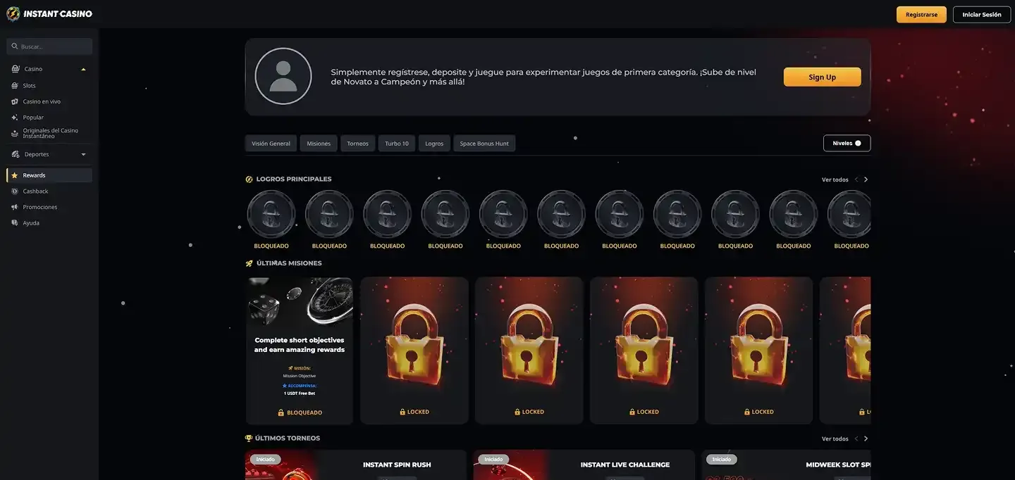Image resolution: width=1015 pixels, height=480 pixels.
Task: Click the lock icon next to BLOQUEADO on mission card
Action: click(x=281, y=412)
